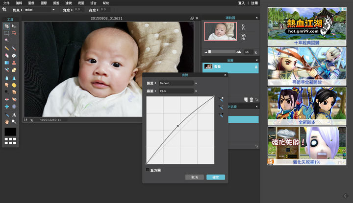The image size is (353, 203).
Task: Select the Hand pan tool
Action: point(7,121)
